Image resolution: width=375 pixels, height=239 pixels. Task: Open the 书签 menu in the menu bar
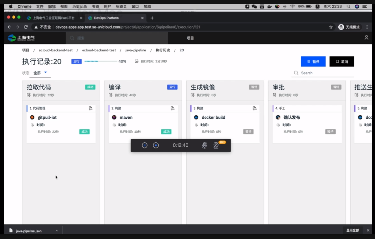(96, 6)
